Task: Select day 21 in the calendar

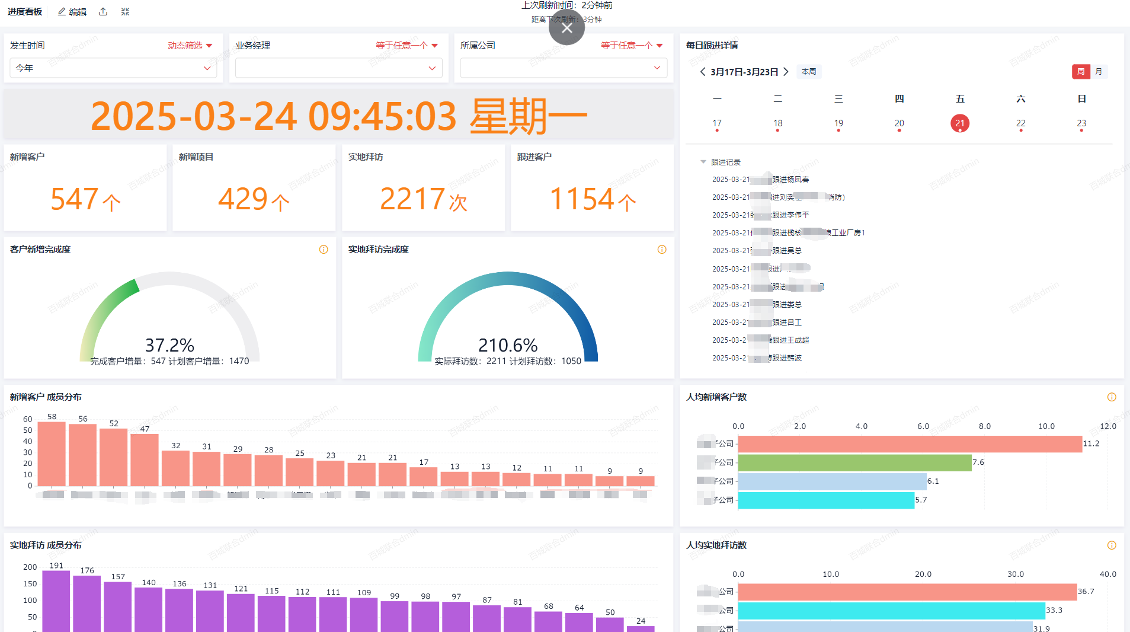Action: point(960,123)
